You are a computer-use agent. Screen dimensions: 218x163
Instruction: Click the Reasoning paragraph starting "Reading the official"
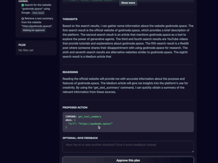125,85
